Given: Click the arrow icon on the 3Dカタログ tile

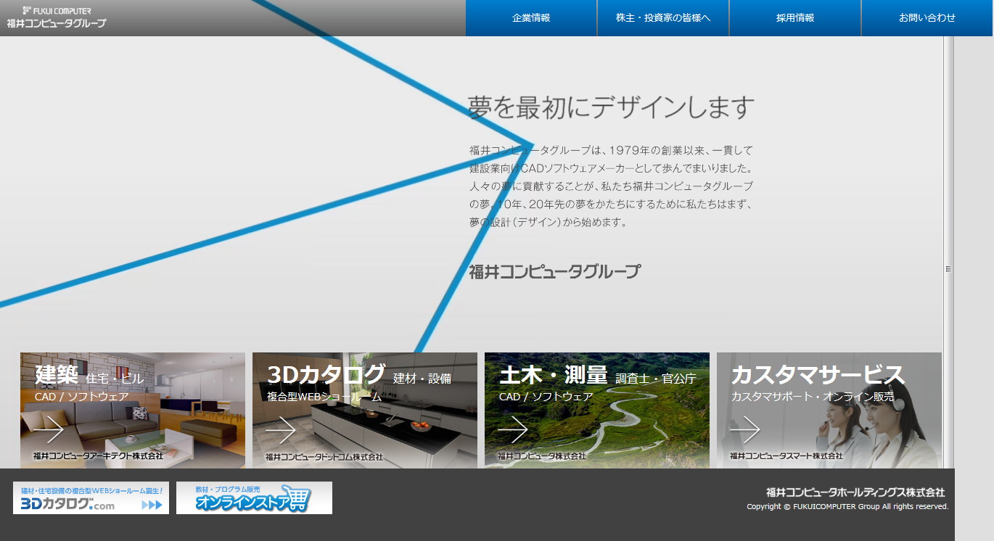Looking at the screenshot, I should pos(281,429).
